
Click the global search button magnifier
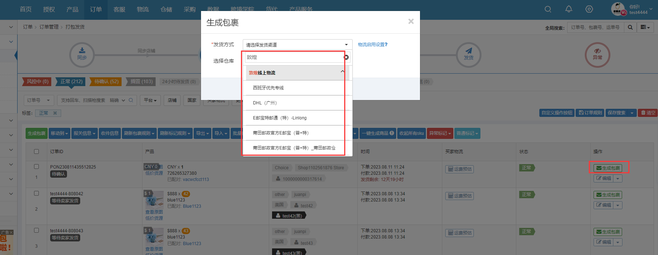point(630,27)
